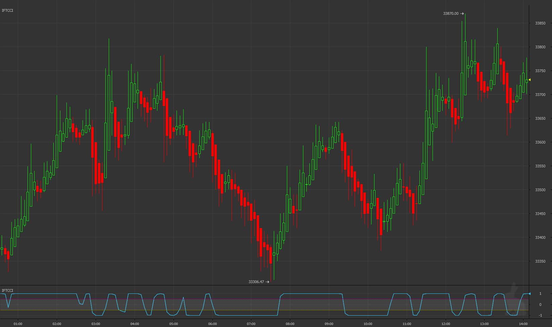The width and height of the screenshot is (552, 327).
Task: Select the 33550 price axis label
Action: click(540, 166)
